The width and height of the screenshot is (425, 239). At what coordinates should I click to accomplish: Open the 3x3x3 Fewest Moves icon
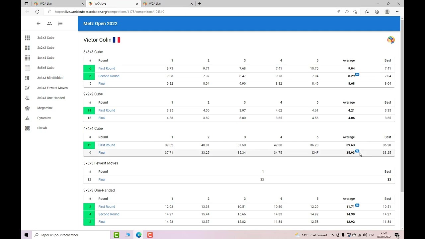click(x=27, y=88)
